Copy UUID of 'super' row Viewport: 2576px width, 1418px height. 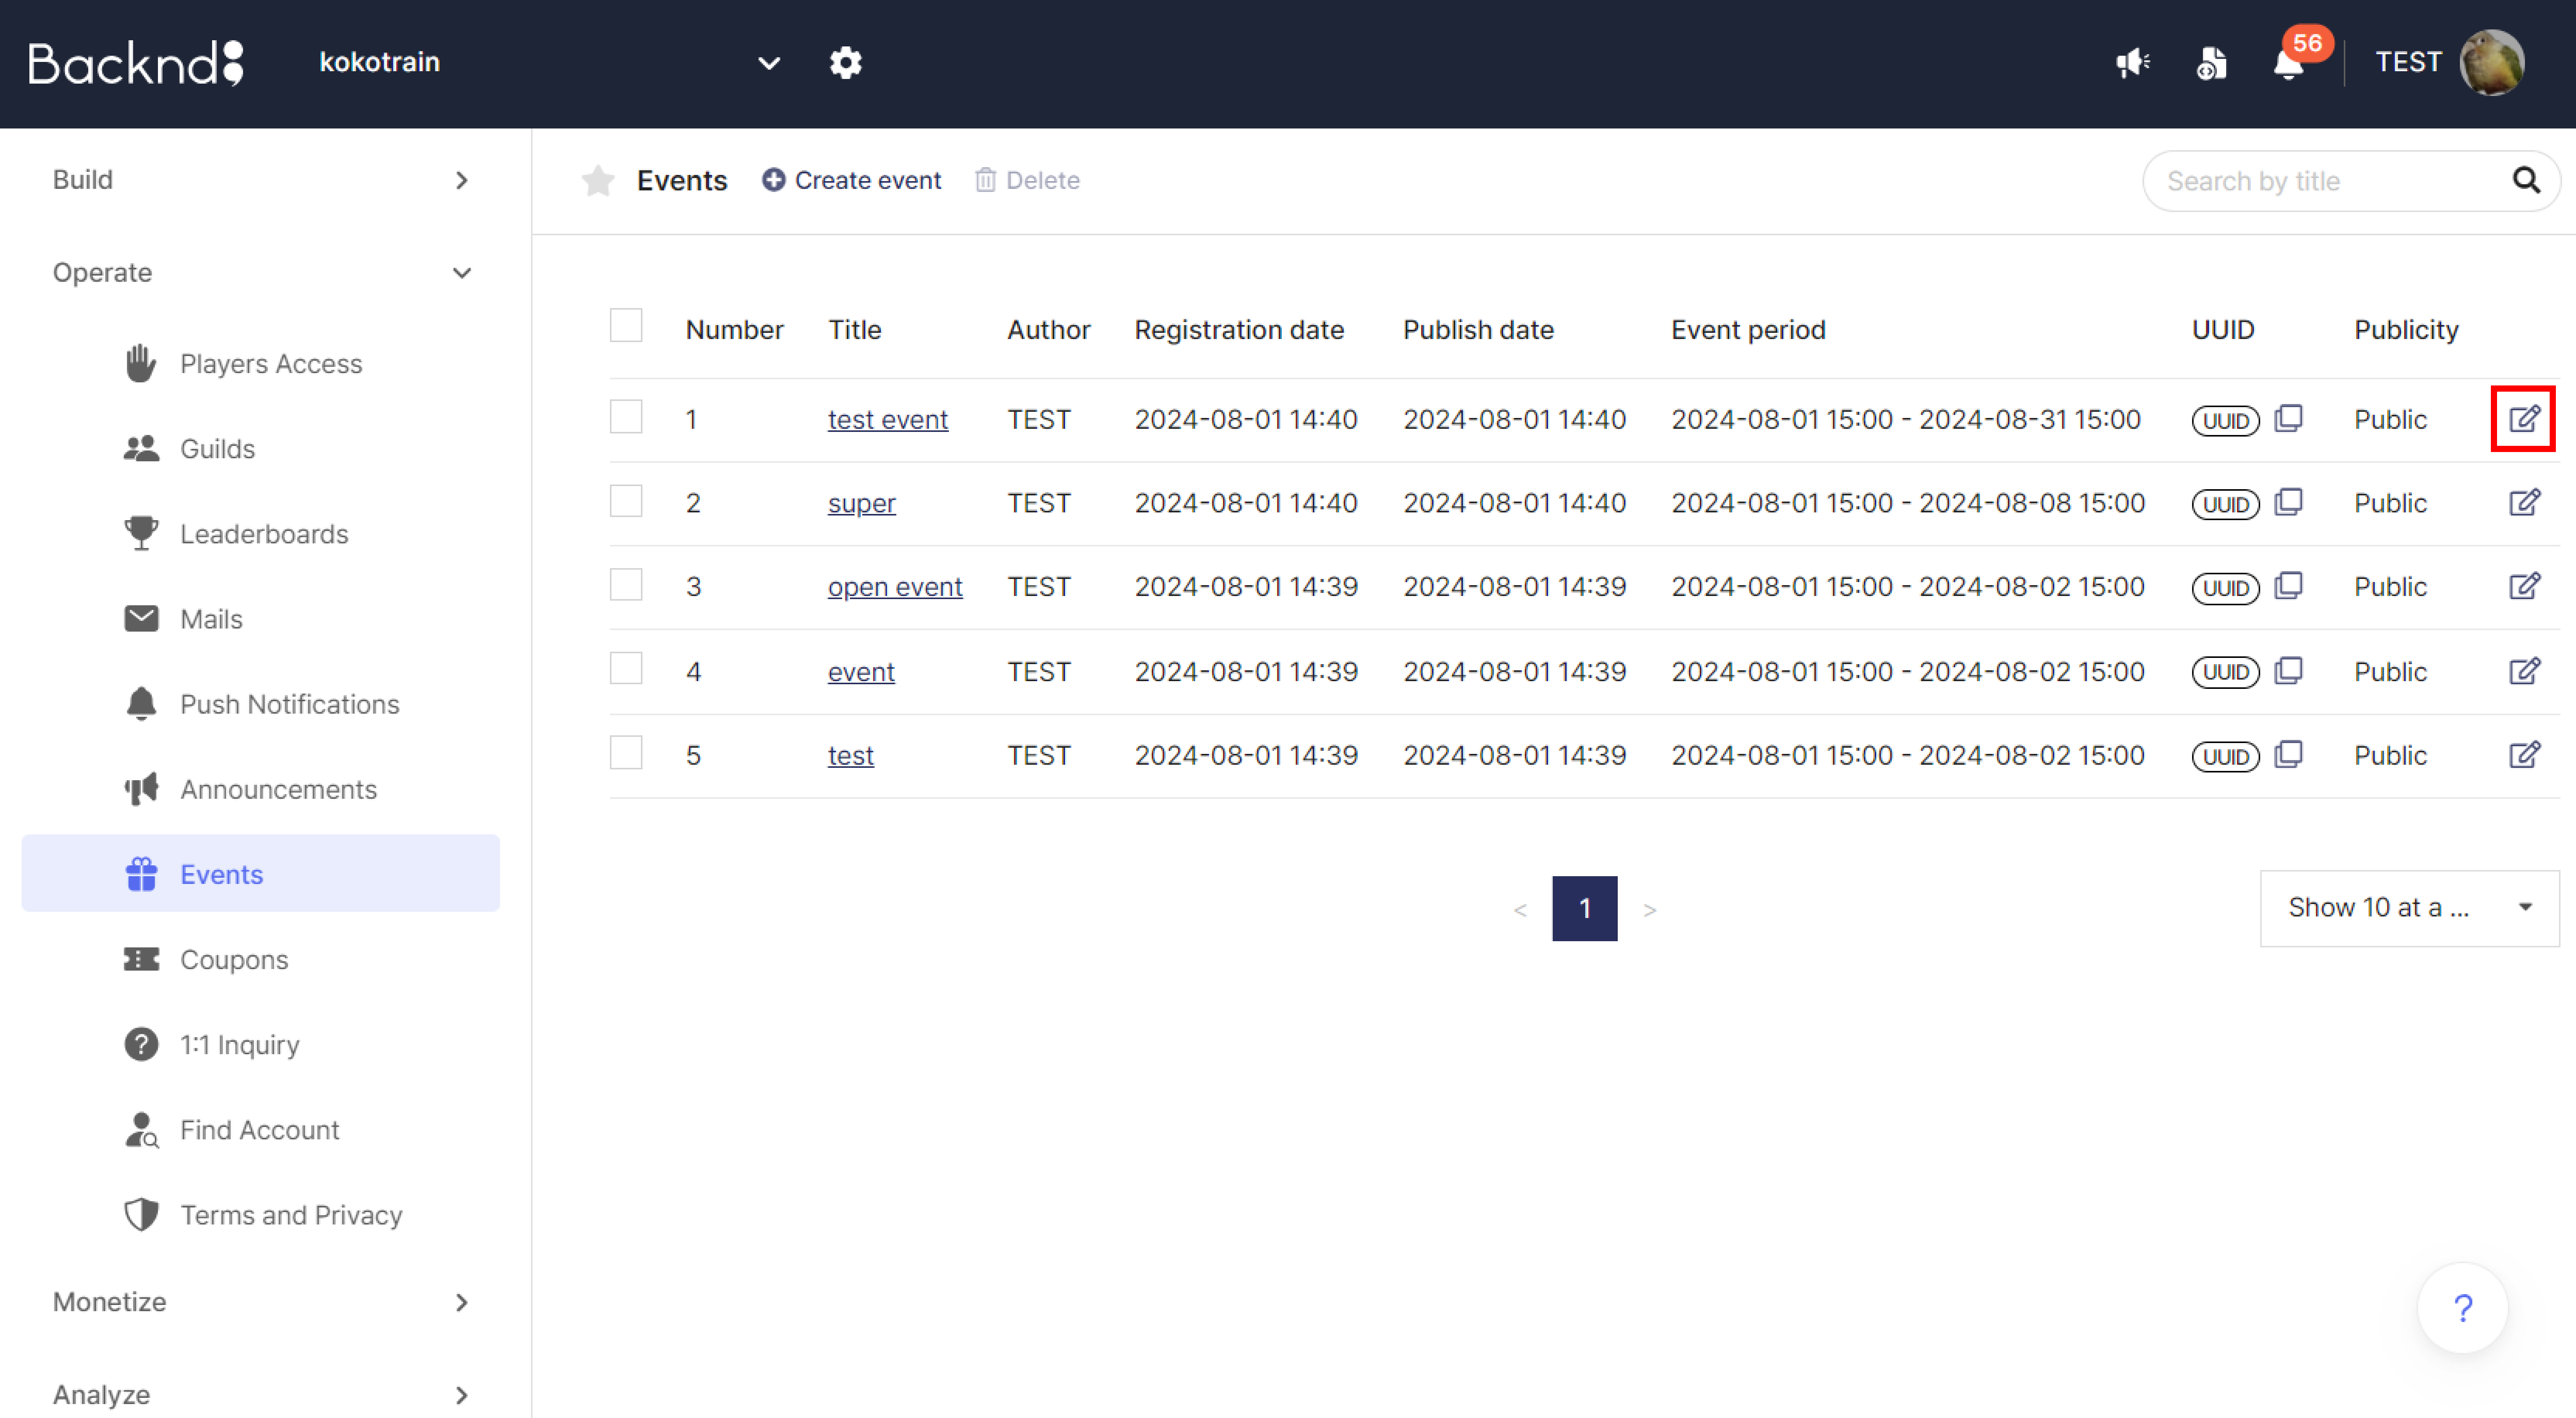tap(2288, 501)
